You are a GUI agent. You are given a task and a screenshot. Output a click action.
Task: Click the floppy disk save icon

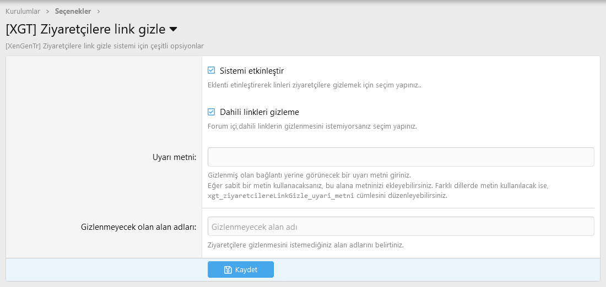228,270
